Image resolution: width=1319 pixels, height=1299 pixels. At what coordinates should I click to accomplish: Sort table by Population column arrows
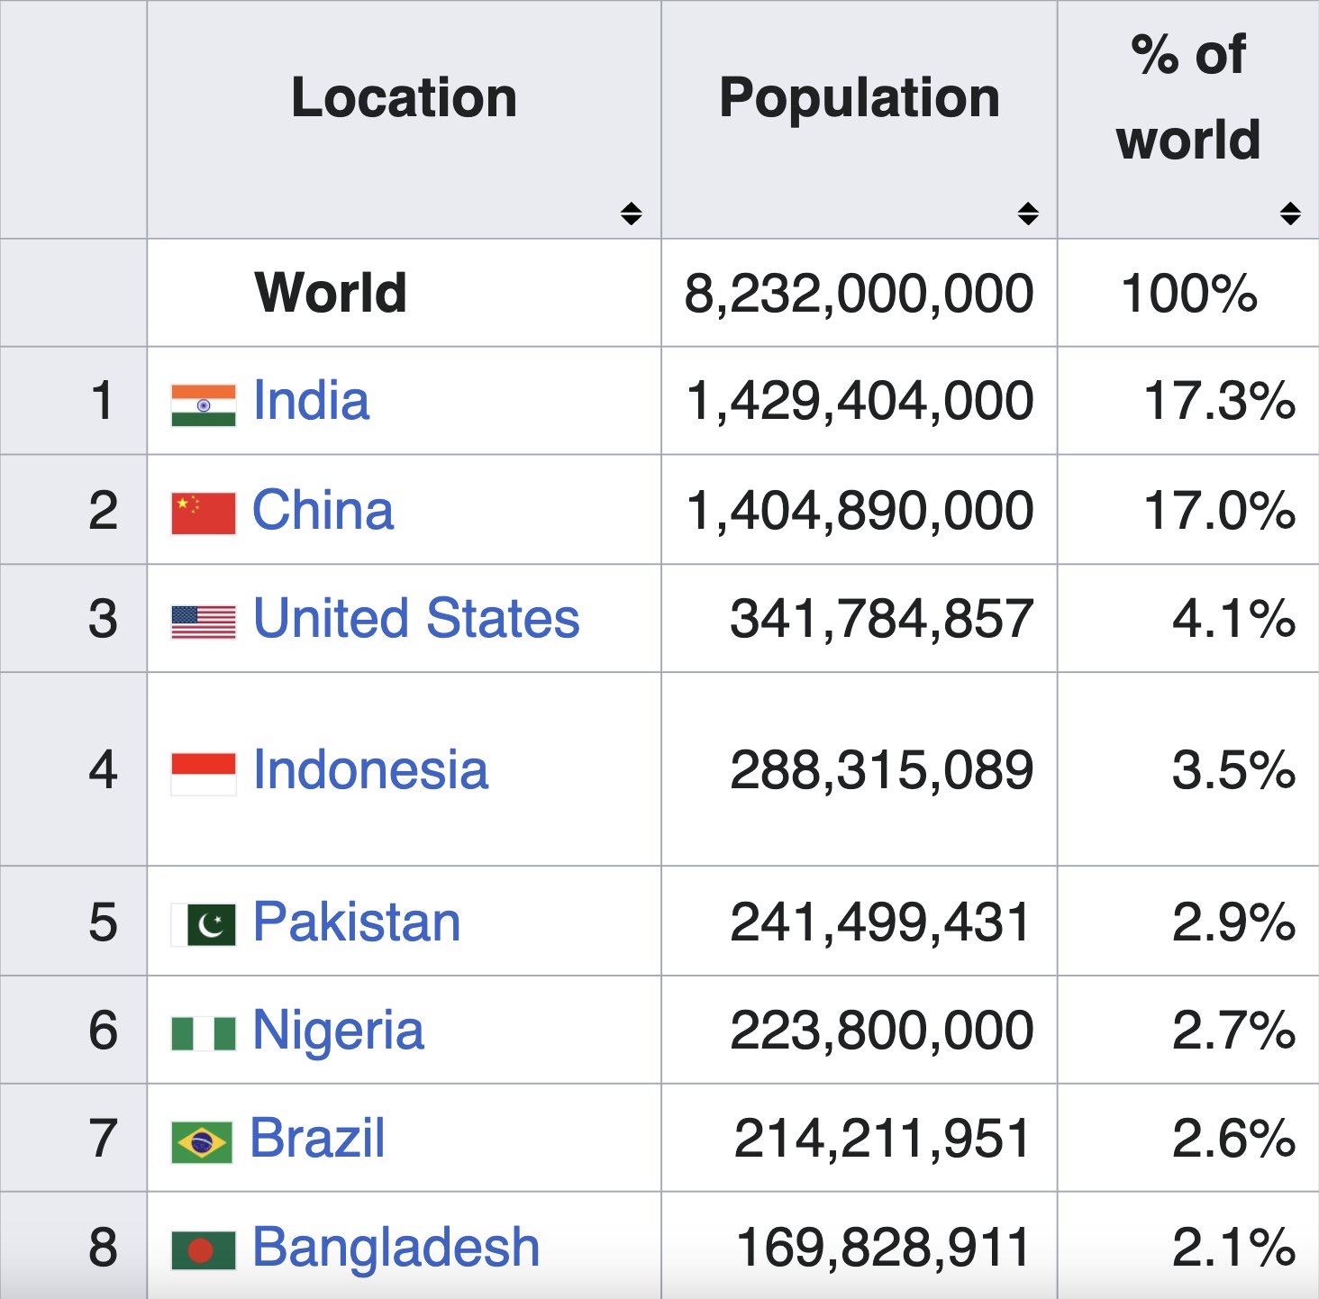1028,213
